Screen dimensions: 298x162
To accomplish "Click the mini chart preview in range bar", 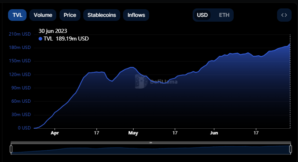I will coord(151,150).
